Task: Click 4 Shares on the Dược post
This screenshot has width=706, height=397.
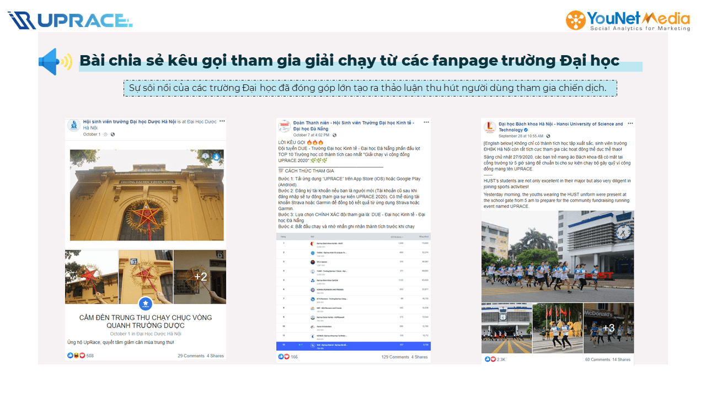Action: click(x=215, y=356)
